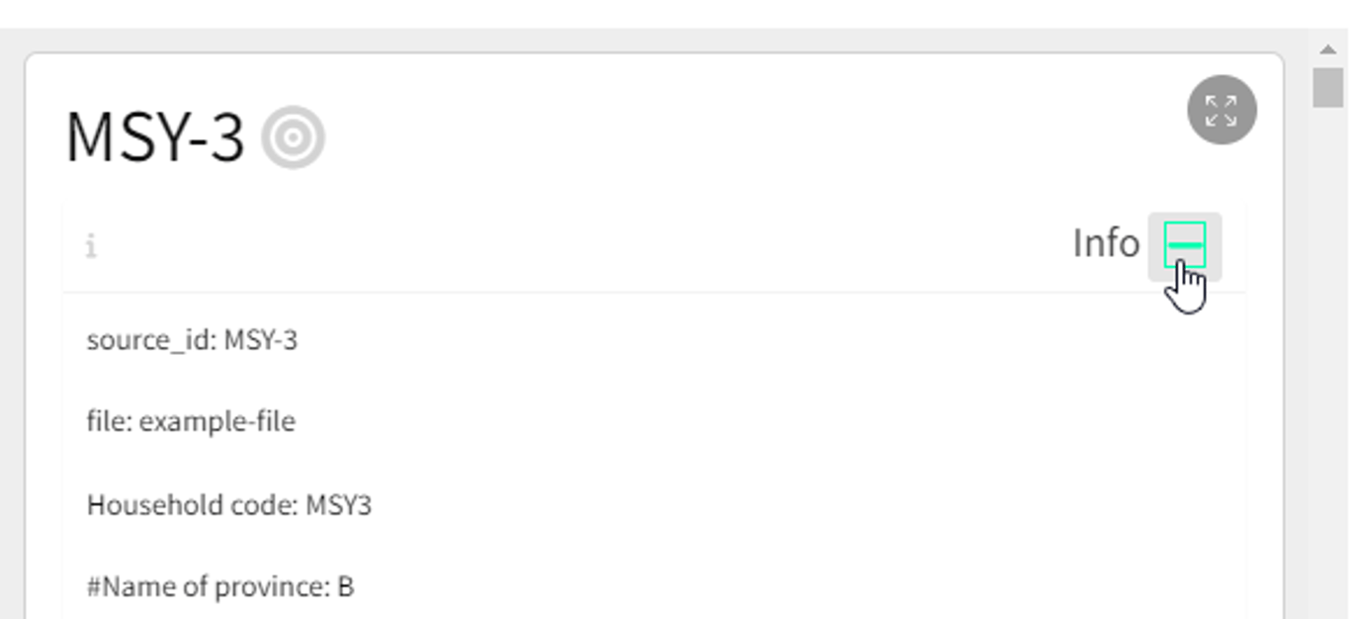Click the small 'i' information icon
Image resolution: width=1350 pixels, height=619 pixels.
[x=91, y=246]
